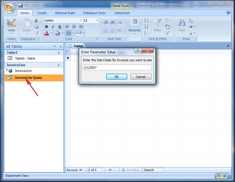
Task: Center align text
Action: (x=74, y=27)
